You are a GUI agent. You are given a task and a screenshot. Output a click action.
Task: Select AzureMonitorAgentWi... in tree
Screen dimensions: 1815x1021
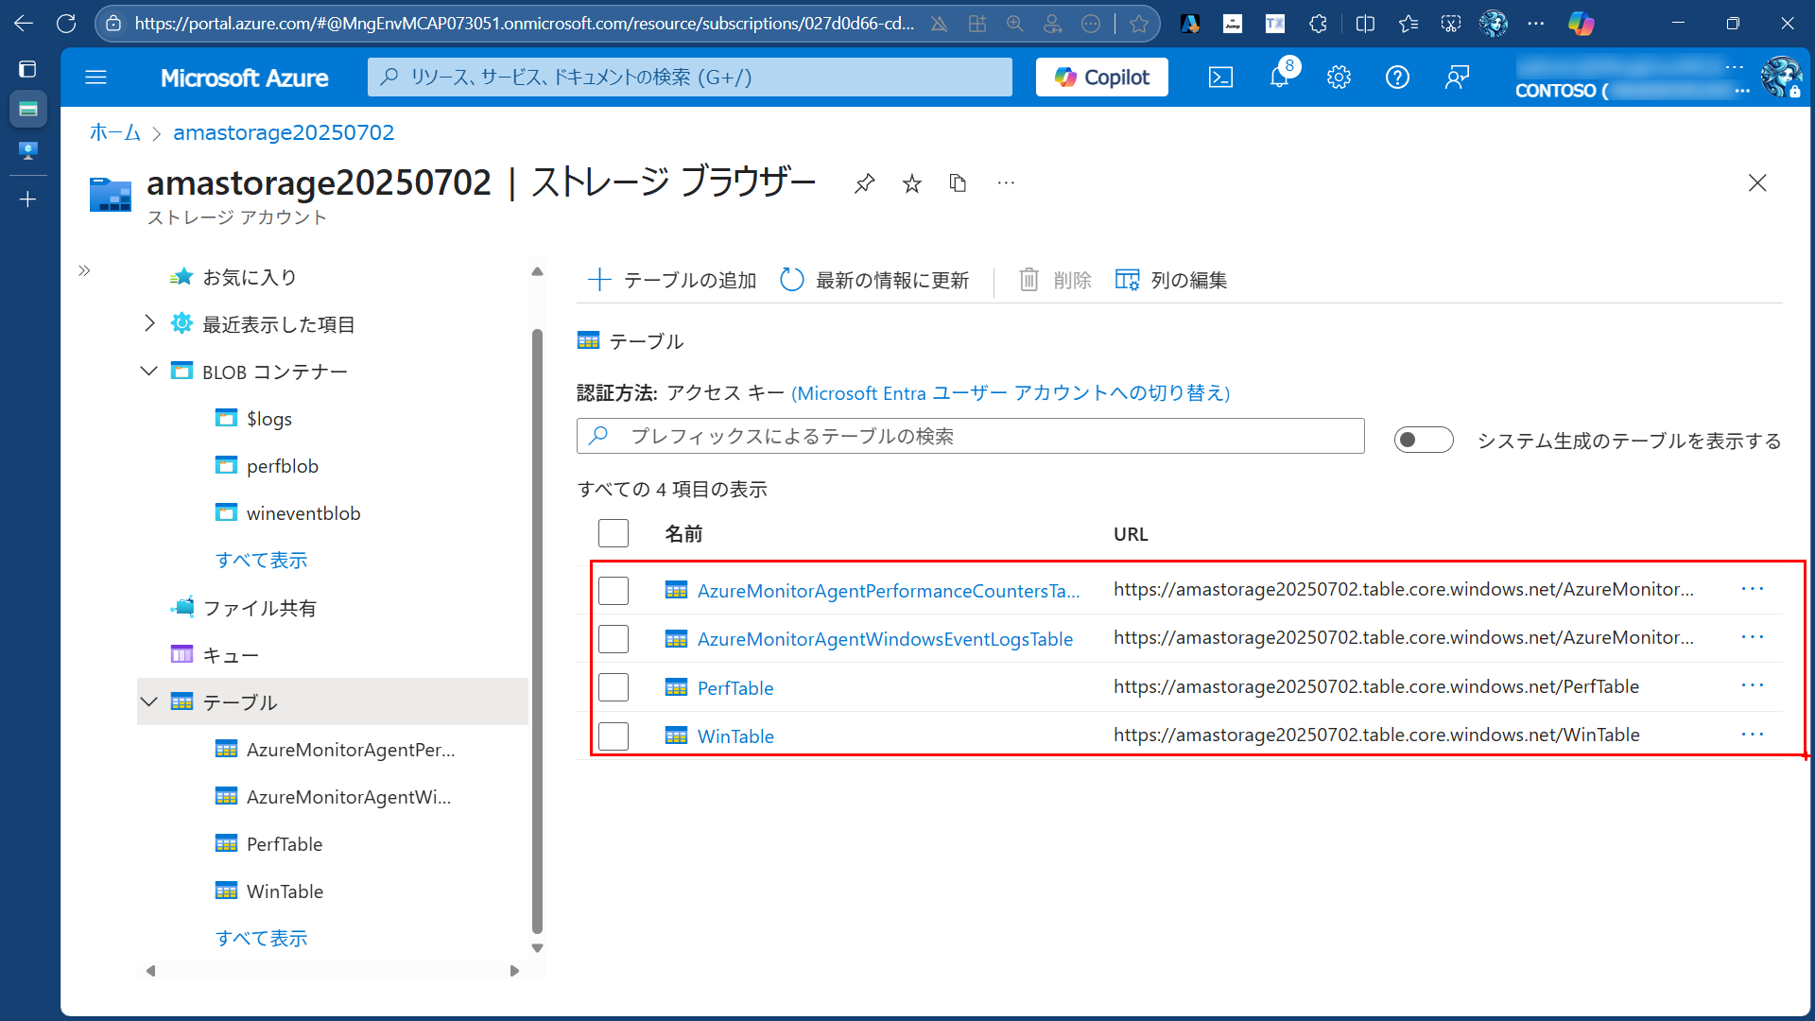click(349, 797)
